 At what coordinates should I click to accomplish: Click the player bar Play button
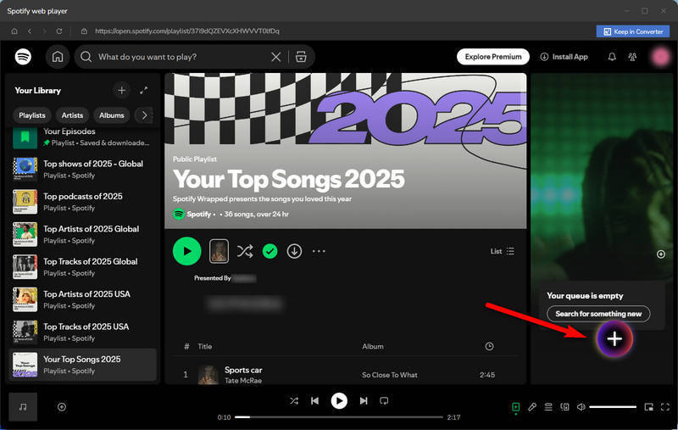[339, 401]
